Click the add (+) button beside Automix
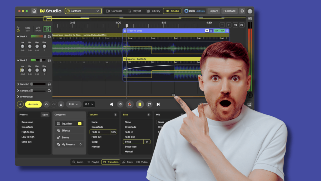The image size is (321, 181). 20,104
